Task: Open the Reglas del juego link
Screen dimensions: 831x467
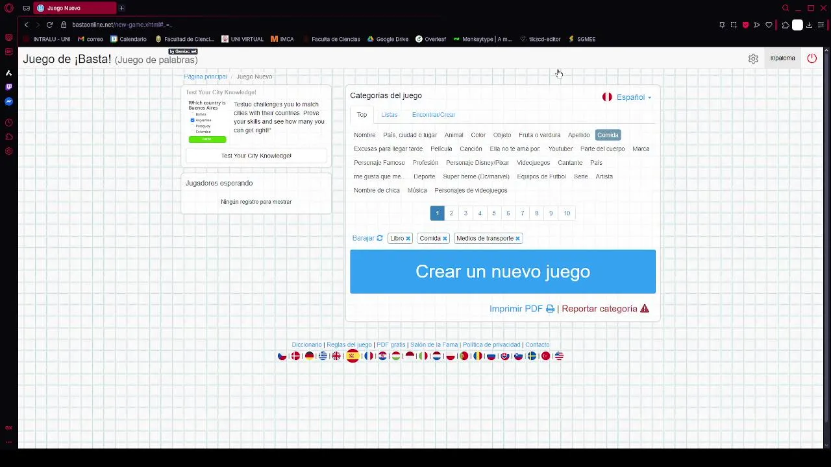Action: pyautogui.click(x=349, y=345)
